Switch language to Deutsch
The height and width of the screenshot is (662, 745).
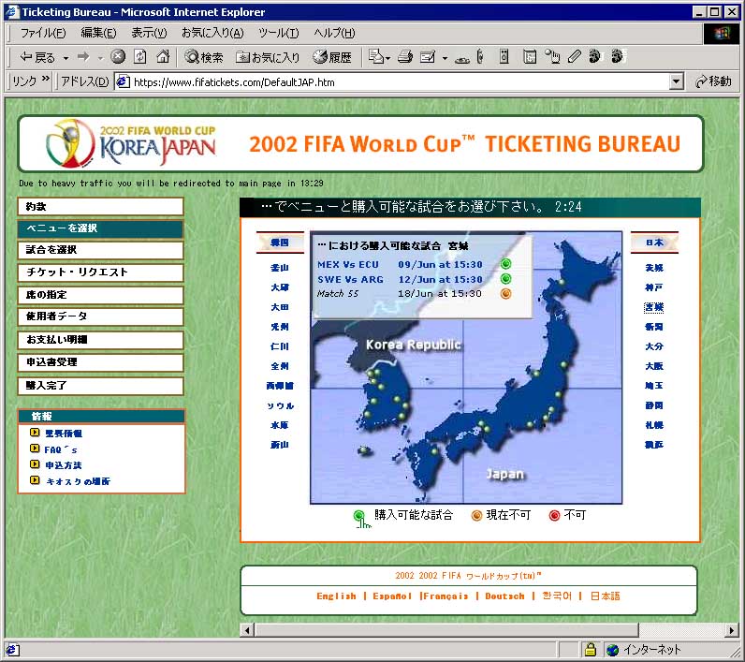(504, 596)
